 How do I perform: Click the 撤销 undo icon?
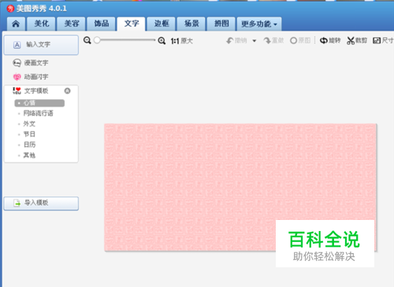click(x=230, y=41)
